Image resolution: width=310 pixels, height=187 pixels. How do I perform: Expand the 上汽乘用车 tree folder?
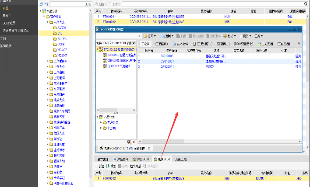pyautogui.click(x=48, y=62)
